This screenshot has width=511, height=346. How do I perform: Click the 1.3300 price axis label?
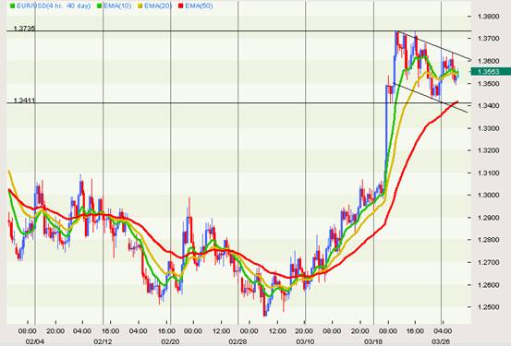[x=488, y=128]
